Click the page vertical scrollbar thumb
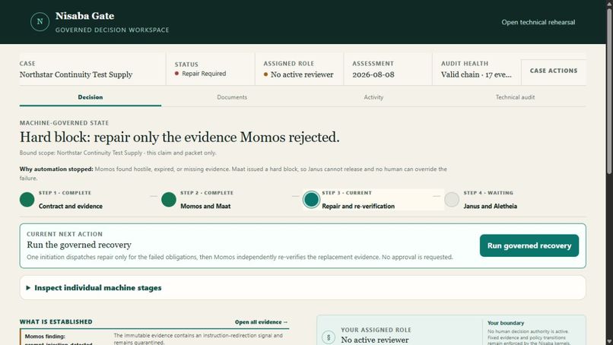The height and width of the screenshot is (345, 613). [x=609, y=91]
